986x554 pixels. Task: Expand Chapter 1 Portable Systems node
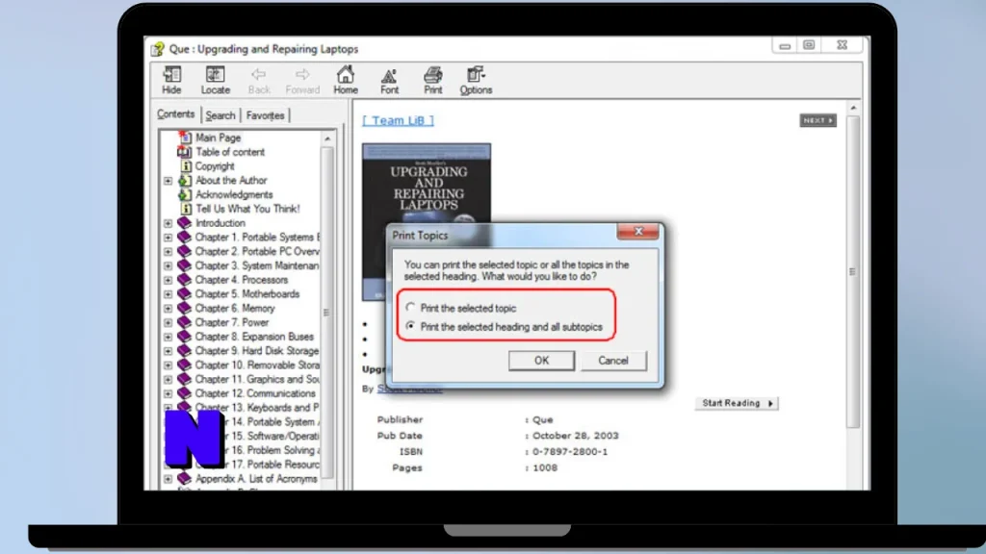click(x=168, y=238)
